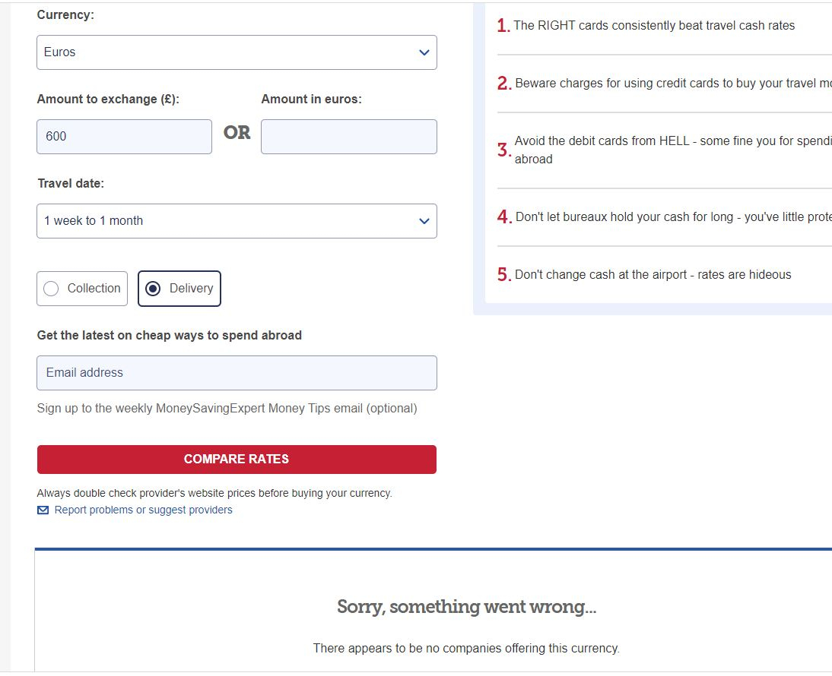Select the Collection radio option

(82, 289)
